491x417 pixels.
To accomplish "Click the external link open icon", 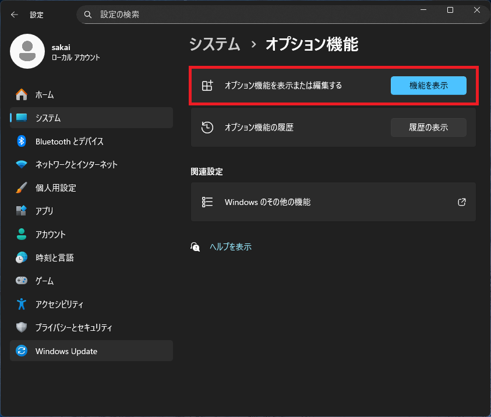I will click(461, 202).
